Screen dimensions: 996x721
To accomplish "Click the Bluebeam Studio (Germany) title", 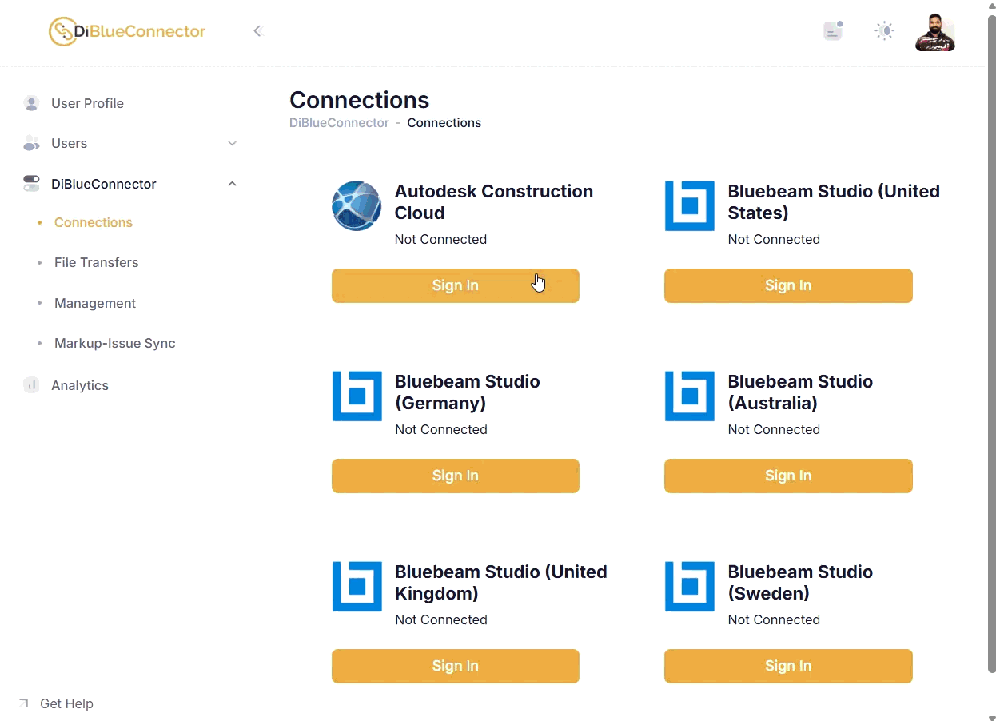I will [x=468, y=392].
